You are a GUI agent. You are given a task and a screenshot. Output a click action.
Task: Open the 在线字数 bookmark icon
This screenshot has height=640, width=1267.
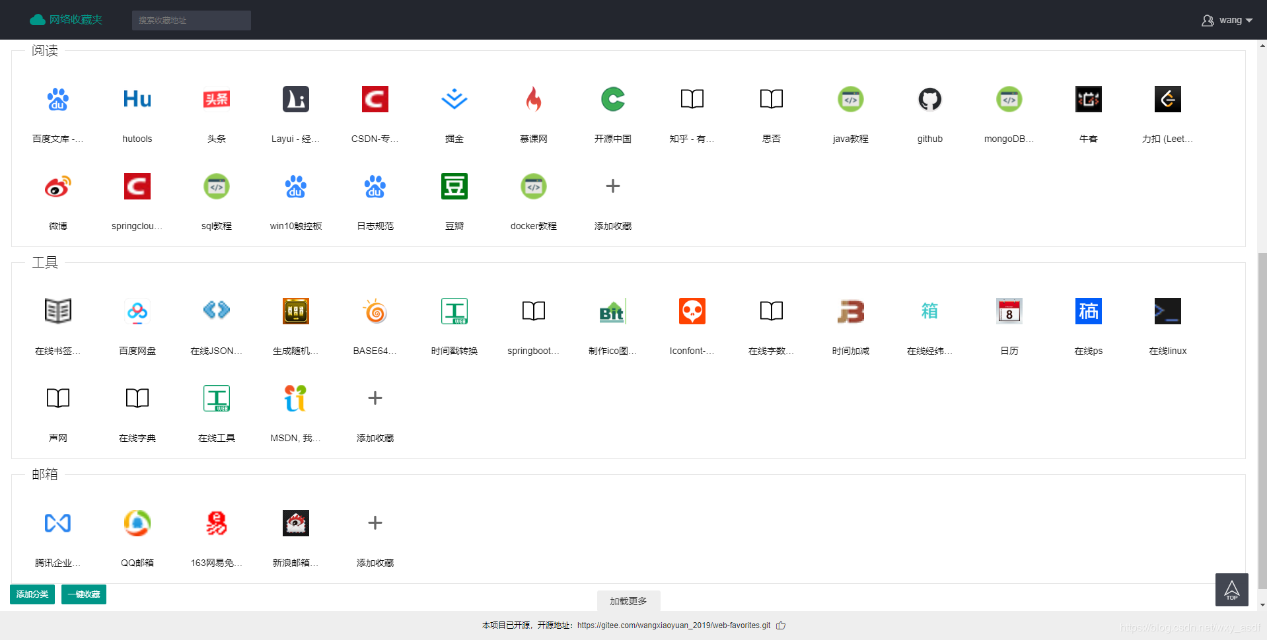click(772, 311)
